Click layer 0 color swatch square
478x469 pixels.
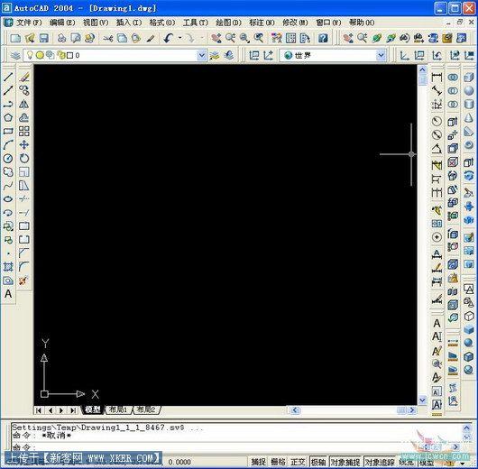[x=69, y=55]
